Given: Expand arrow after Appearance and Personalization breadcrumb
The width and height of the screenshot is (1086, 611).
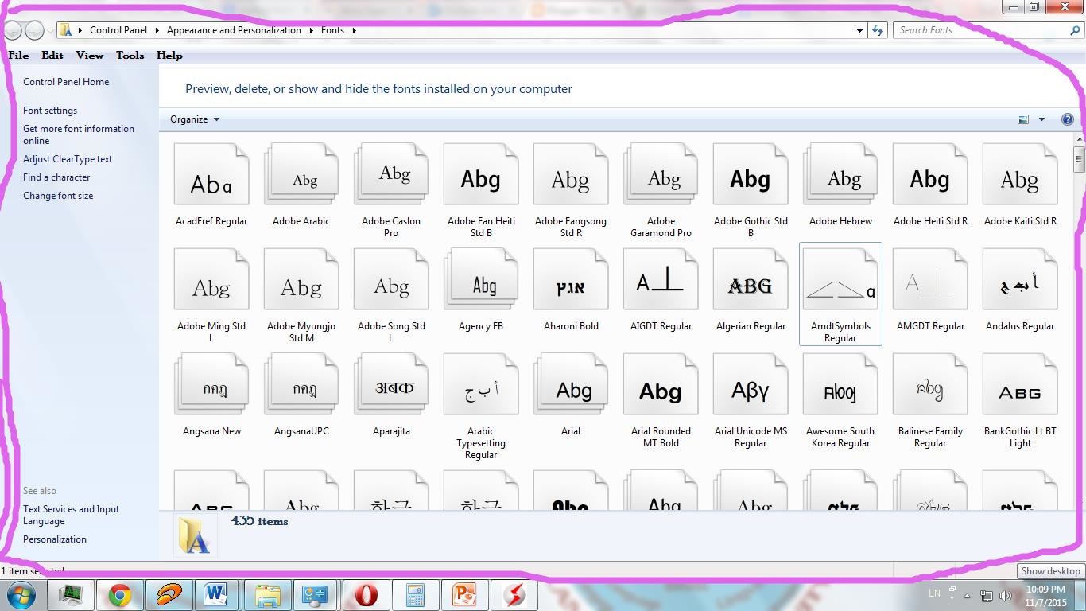Looking at the screenshot, I should [x=312, y=30].
